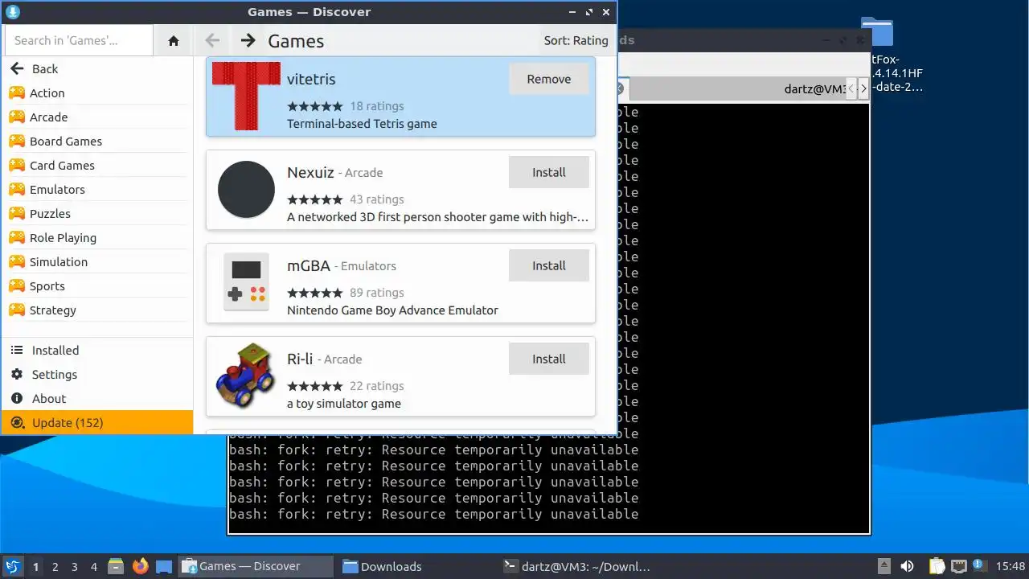Switch to Games — Discover taskbar entry
This screenshot has height=579, width=1029.
(x=256, y=566)
